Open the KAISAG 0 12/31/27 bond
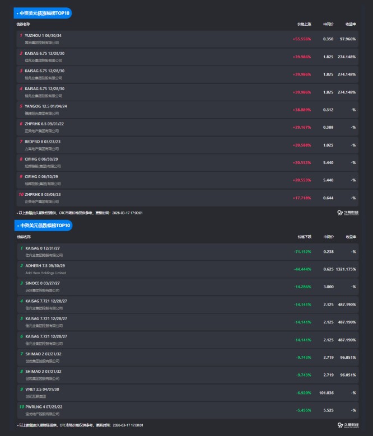This screenshot has width=373, height=436. [x=43, y=248]
